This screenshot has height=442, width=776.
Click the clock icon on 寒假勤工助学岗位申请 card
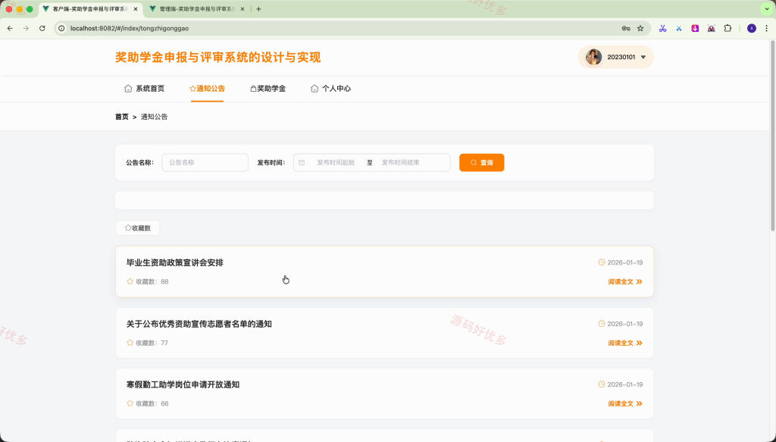coord(601,384)
